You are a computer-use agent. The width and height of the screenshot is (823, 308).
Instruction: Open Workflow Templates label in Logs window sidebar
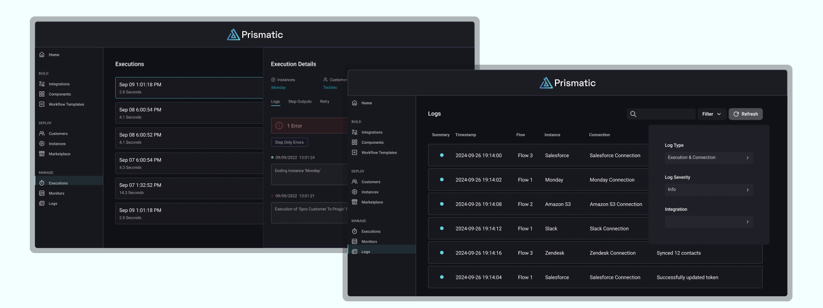tap(379, 152)
